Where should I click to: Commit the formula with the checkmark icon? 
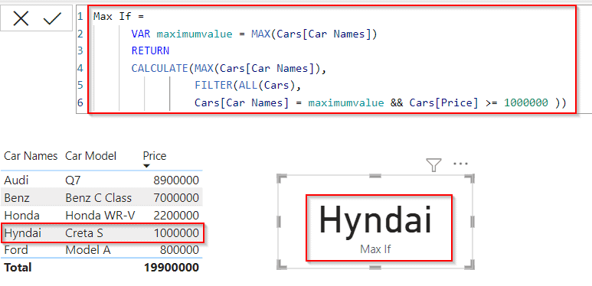pos(52,18)
